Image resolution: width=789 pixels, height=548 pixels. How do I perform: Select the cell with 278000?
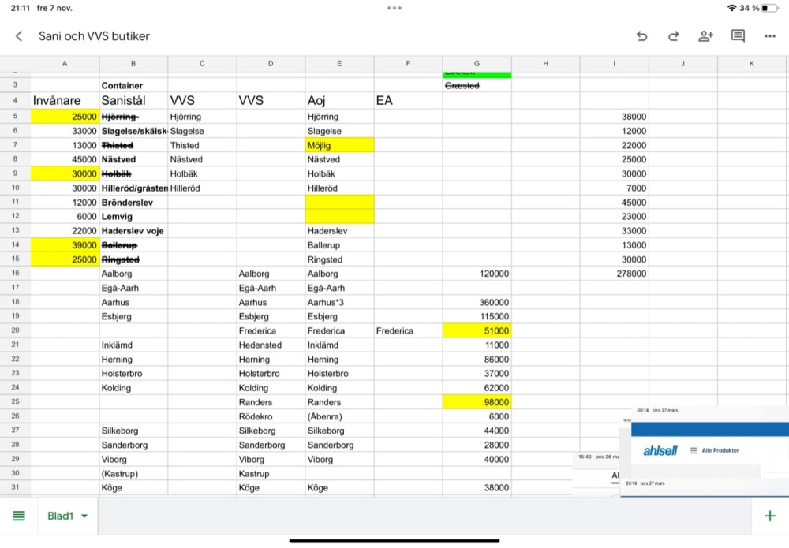point(615,274)
